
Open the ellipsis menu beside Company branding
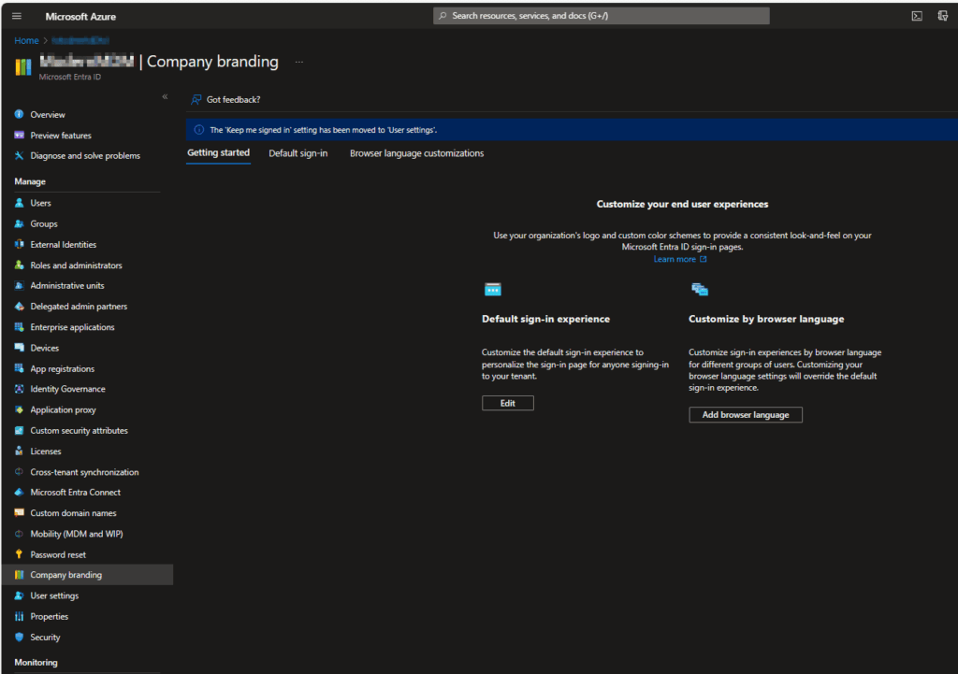point(298,61)
